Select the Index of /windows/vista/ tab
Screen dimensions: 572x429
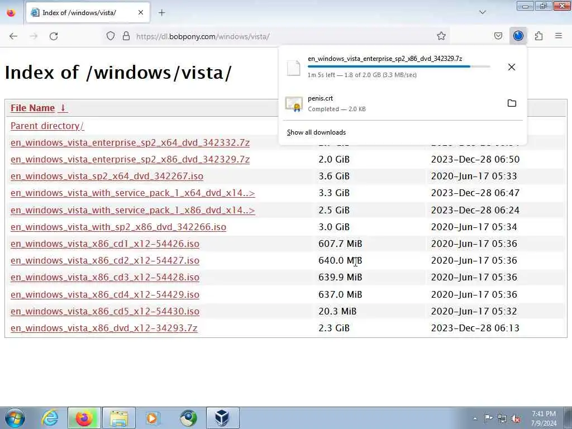(88, 13)
